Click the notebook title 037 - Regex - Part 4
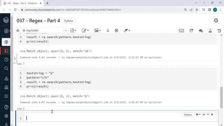Viewport: 224px width, 126px height. [38, 21]
